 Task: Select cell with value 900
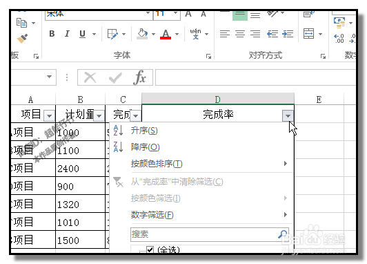tap(80, 186)
